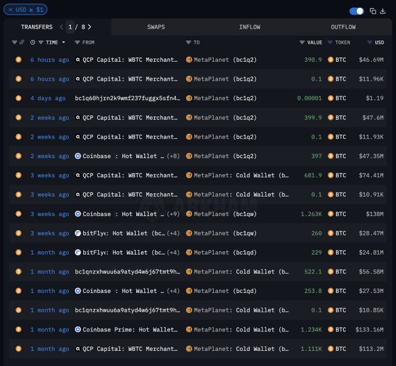Toggle the blue switch at top right
Screen dimensions: 396x366
pyautogui.click(x=356, y=11)
